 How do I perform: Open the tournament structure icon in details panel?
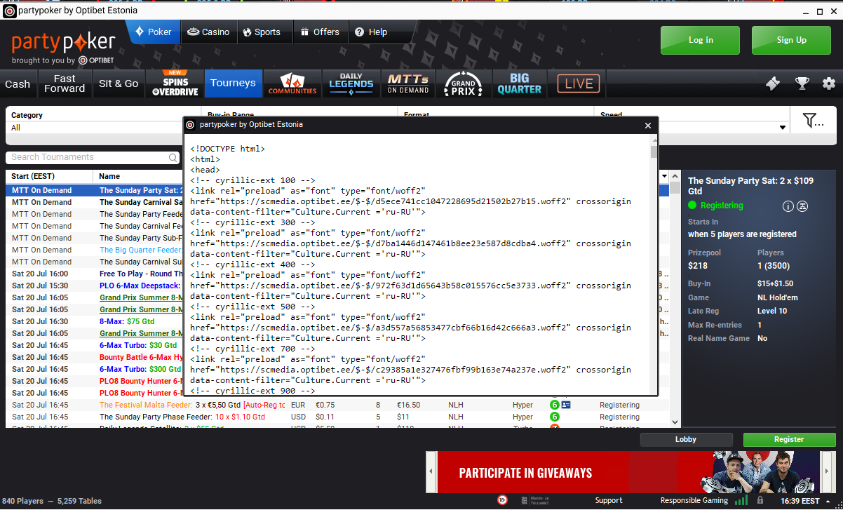[x=803, y=206]
